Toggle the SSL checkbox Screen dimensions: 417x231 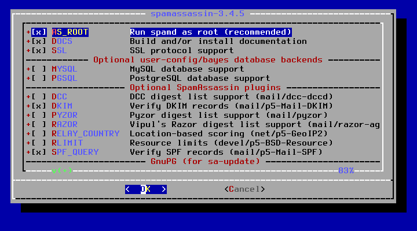coord(39,51)
